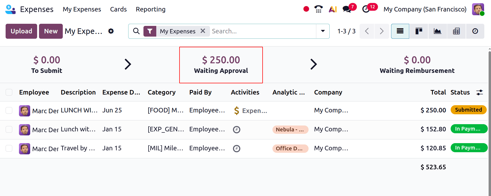Switch to list view

[x=400, y=31]
